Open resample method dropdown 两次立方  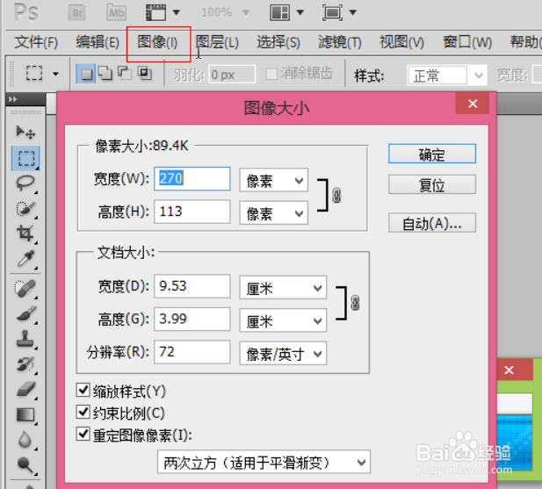click(x=264, y=462)
